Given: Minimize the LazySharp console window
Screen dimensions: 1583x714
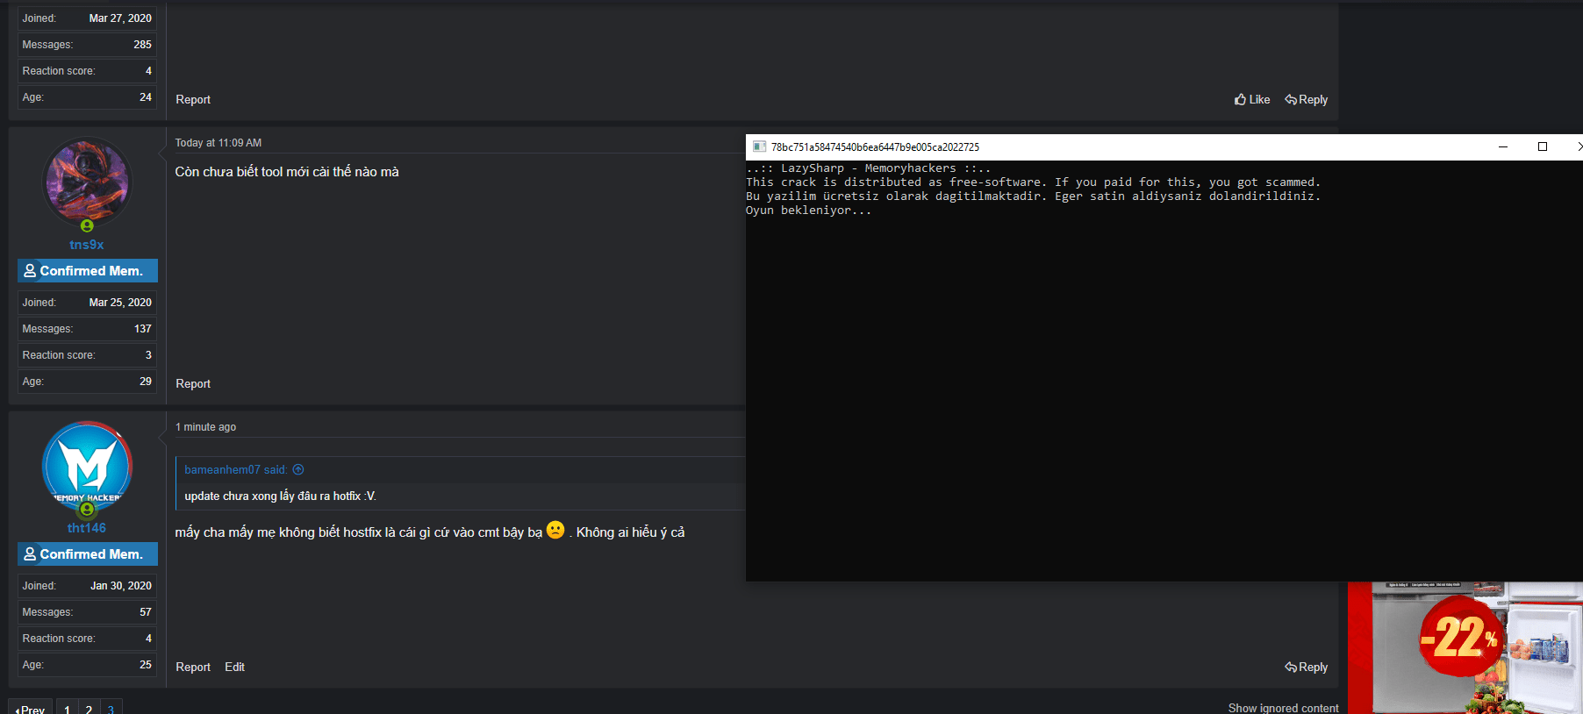Looking at the screenshot, I should (x=1503, y=146).
